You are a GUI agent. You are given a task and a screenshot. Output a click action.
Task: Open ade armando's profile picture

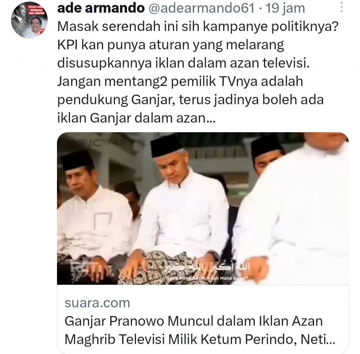click(30, 20)
